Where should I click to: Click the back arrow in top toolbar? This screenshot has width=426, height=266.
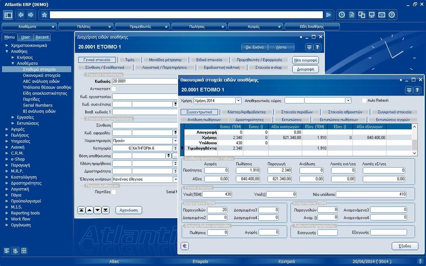21,15
